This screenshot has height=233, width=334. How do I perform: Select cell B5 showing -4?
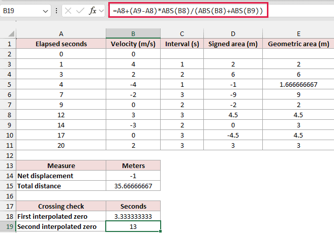[x=133, y=84]
